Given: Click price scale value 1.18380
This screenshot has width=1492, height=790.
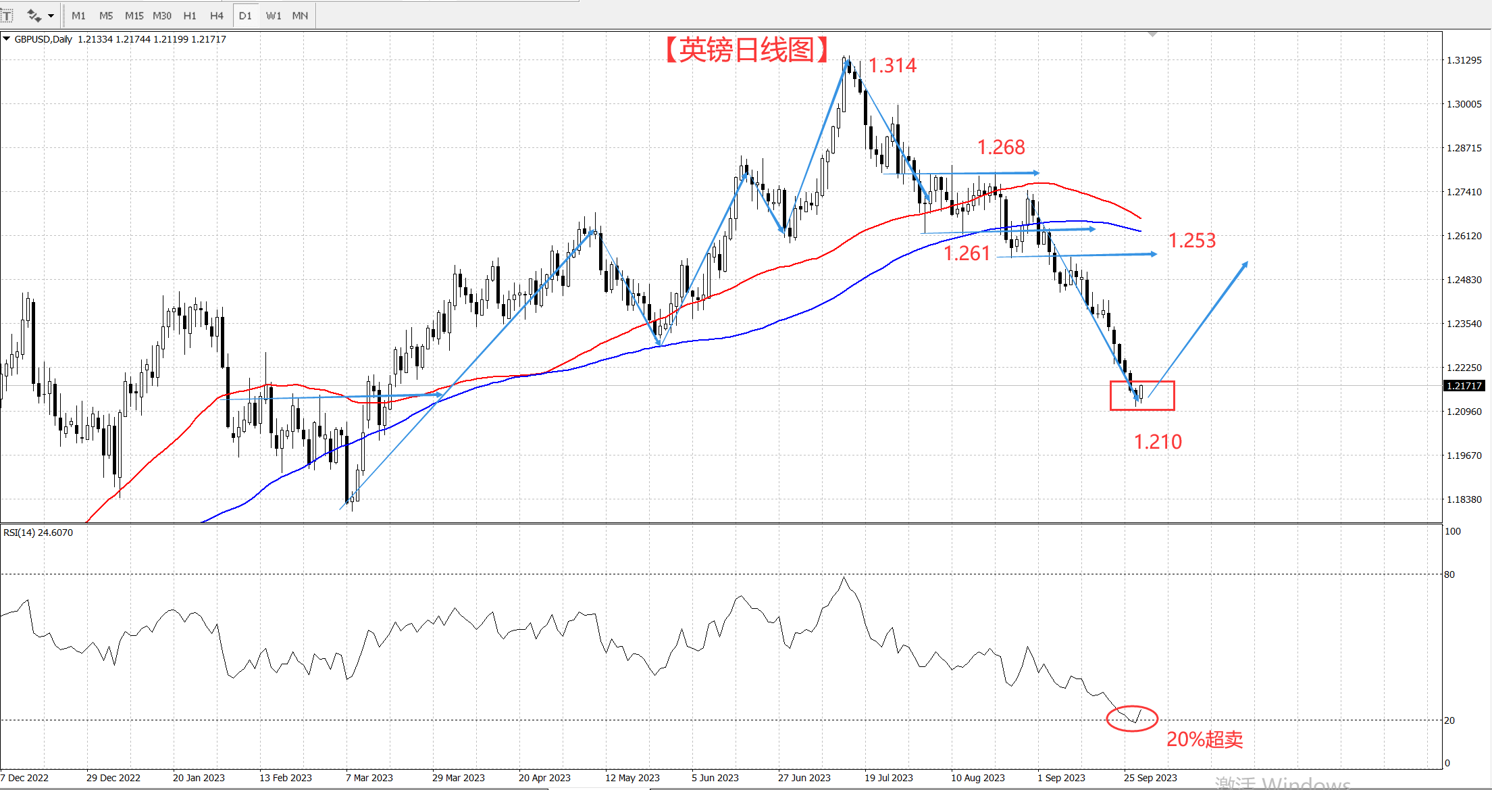Looking at the screenshot, I should pos(1464,499).
